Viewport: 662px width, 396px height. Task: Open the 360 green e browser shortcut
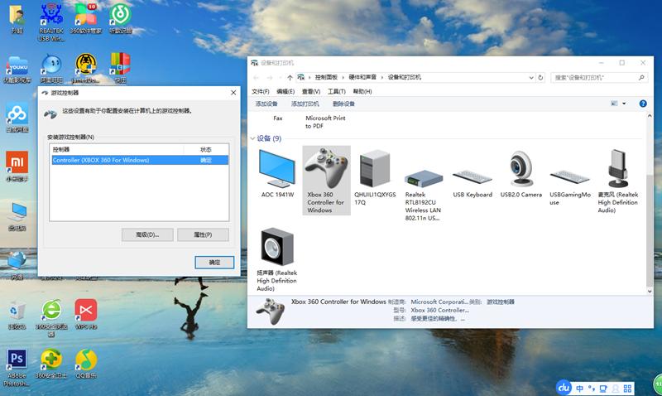(x=51, y=318)
